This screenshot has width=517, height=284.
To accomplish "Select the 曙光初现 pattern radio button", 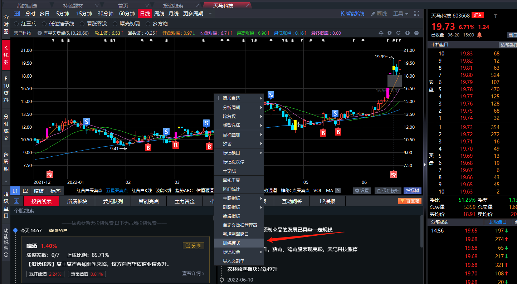I will click(115, 24).
